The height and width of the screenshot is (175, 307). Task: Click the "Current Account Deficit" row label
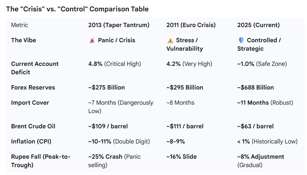click(35, 68)
